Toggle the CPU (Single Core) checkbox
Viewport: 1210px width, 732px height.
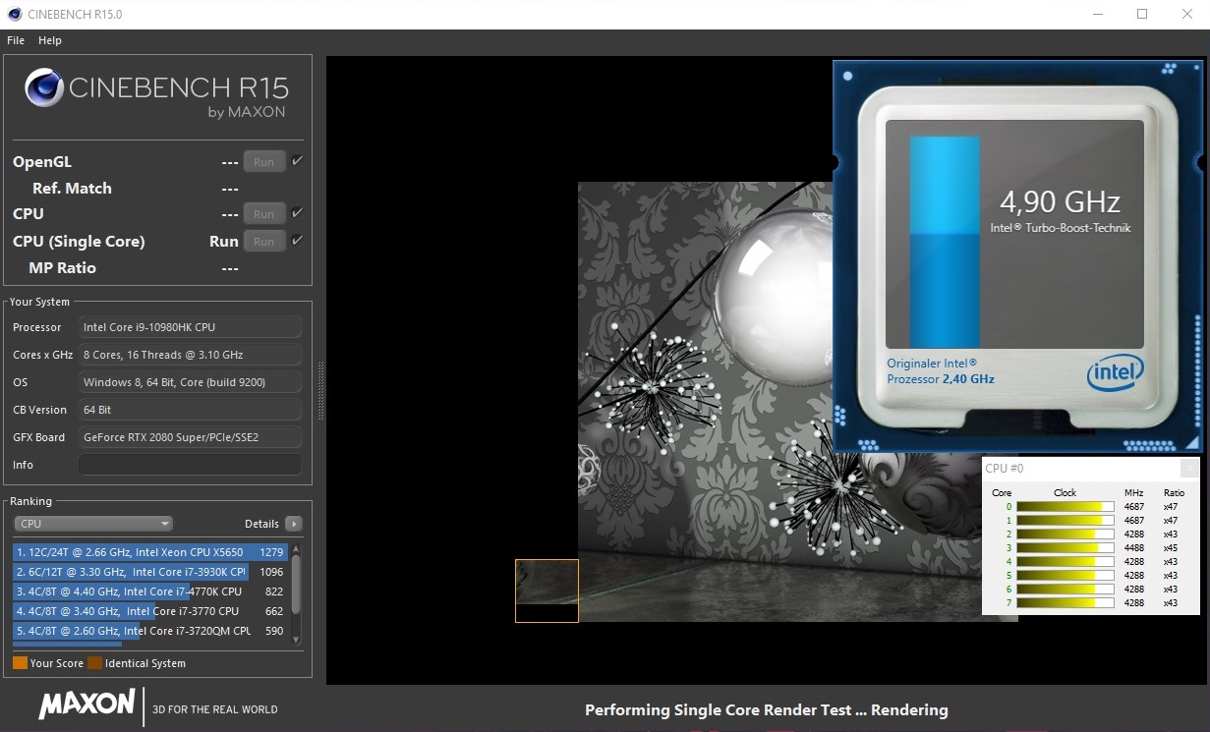pyautogui.click(x=297, y=240)
